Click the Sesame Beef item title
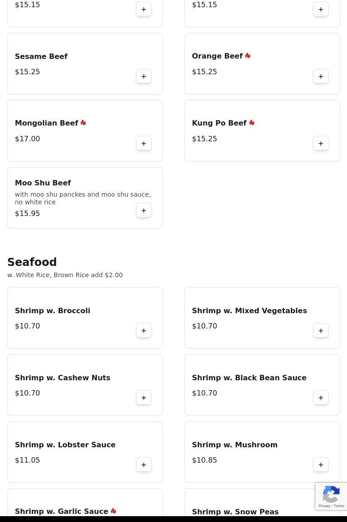The width and height of the screenshot is (347, 522). pyautogui.click(x=41, y=57)
